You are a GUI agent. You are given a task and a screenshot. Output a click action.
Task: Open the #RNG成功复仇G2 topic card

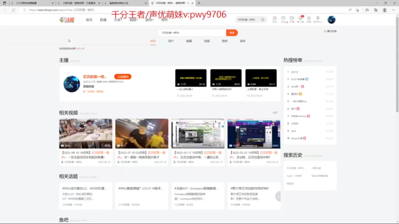tap(85, 196)
